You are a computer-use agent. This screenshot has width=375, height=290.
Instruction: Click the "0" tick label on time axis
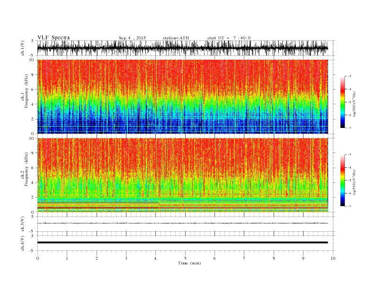[x=37, y=258]
